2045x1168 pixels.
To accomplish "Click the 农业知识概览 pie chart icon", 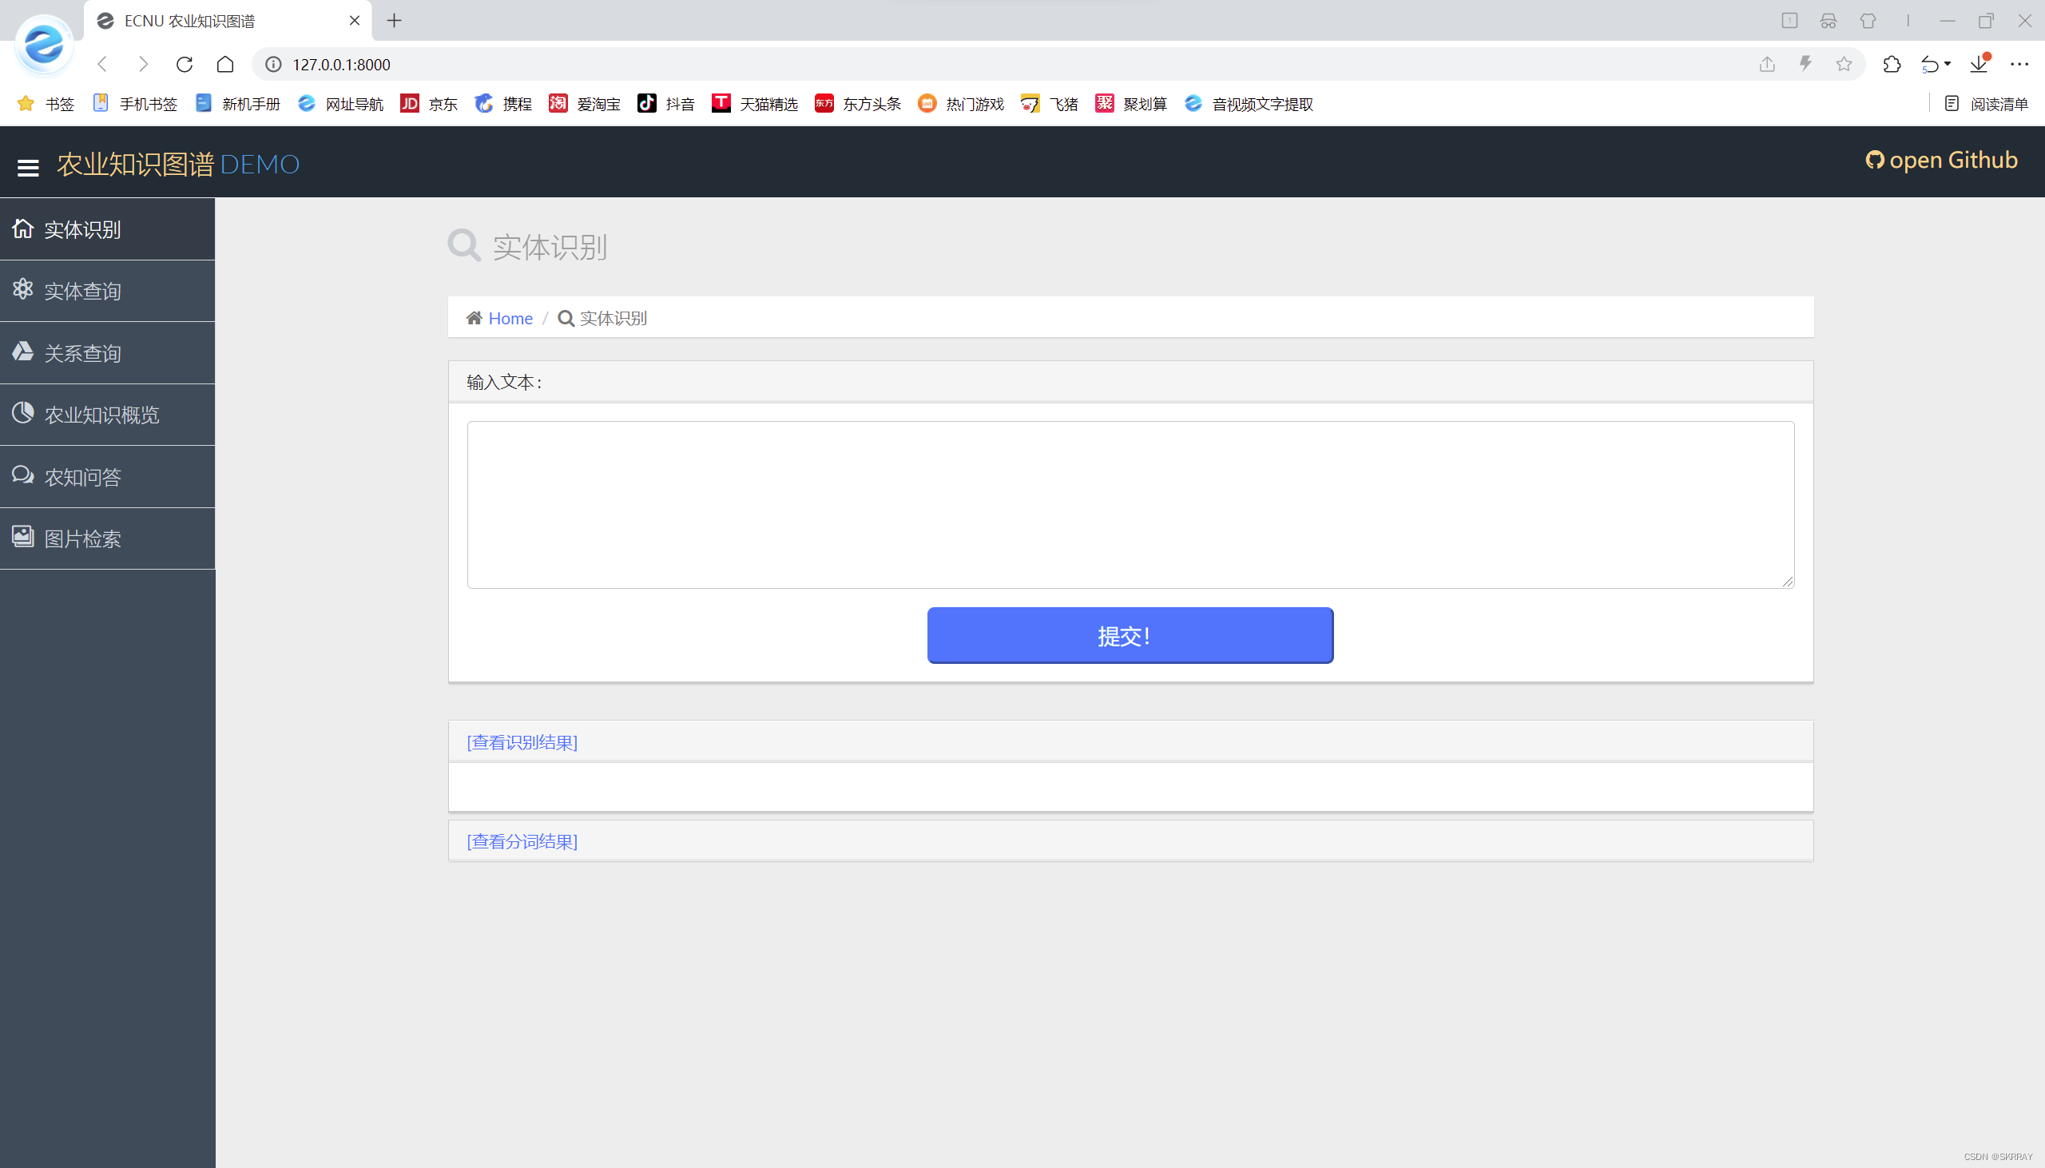I will (22, 413).
